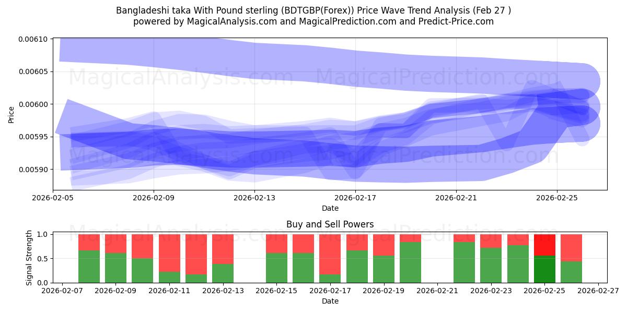Click the 2026-02-15 tick on bar chart
Screen dimensions: 627x313
(x=276, y=291)
